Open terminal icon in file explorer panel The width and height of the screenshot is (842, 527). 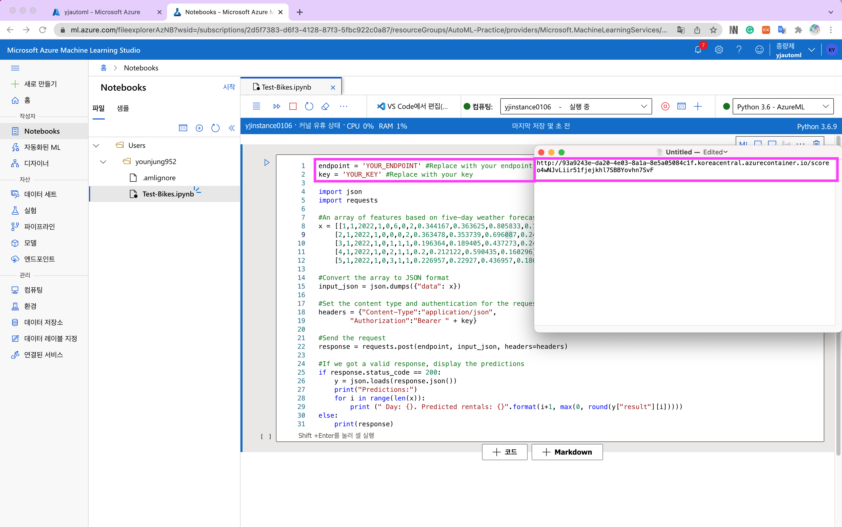point(183,128)
